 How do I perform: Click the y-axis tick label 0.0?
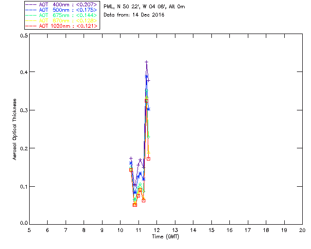(x=24, y=223)
